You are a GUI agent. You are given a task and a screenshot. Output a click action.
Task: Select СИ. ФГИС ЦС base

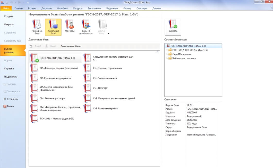coord(96,88)
